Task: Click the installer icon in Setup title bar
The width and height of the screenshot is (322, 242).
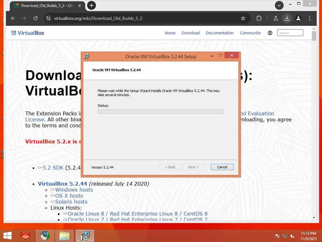Action: (87, 56)
